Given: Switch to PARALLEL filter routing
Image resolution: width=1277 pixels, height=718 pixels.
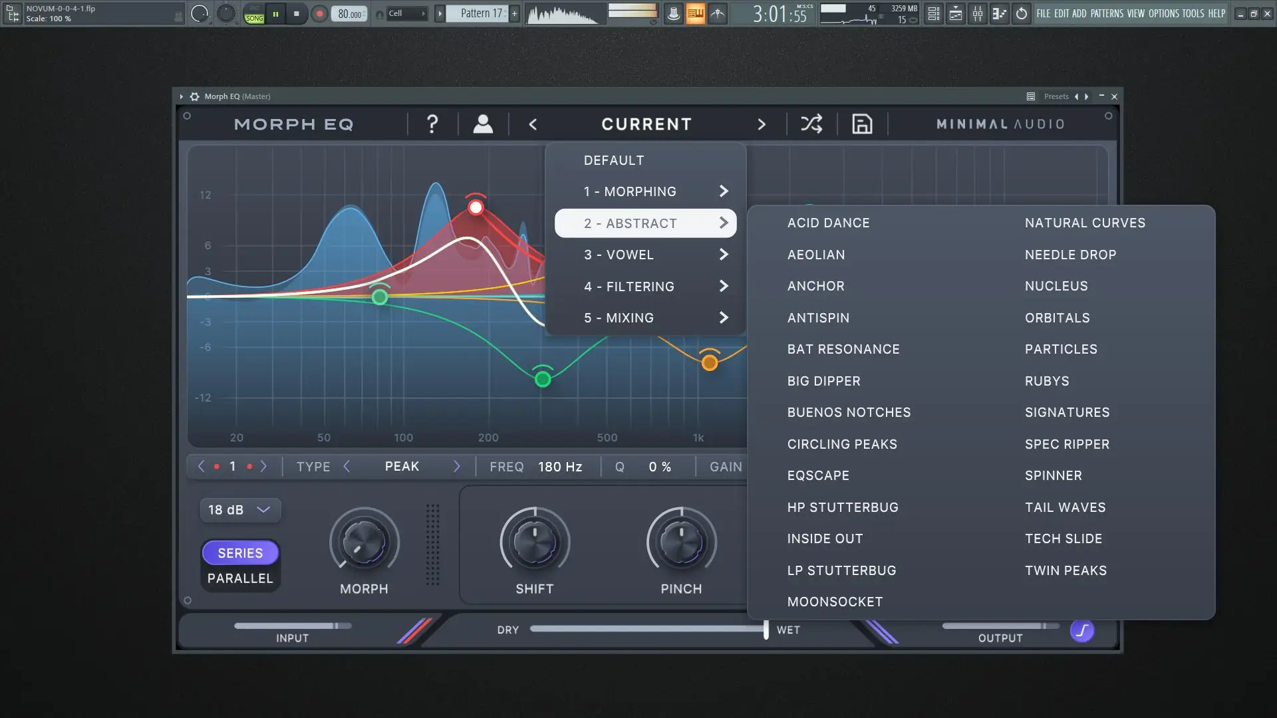Looking at the screenshot, I should point(240,578).
